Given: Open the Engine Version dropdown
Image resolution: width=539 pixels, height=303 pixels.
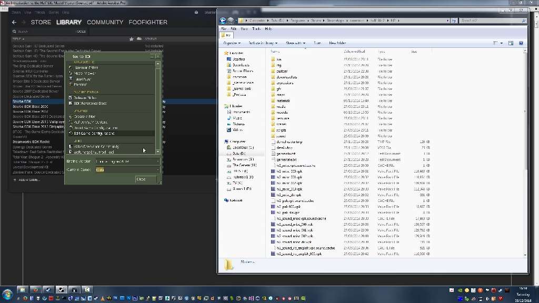Looking at the screenshot, I should click(126, 161).
